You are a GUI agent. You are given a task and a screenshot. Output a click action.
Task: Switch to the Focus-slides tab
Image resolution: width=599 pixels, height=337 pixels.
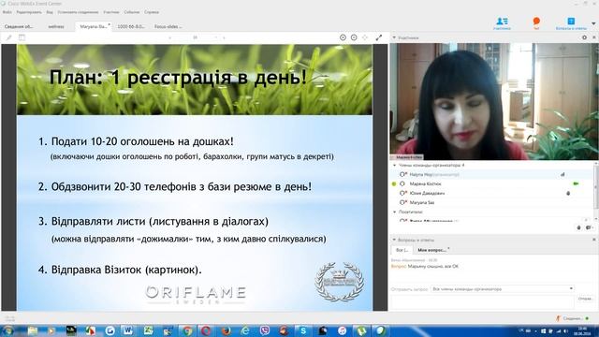168,27
